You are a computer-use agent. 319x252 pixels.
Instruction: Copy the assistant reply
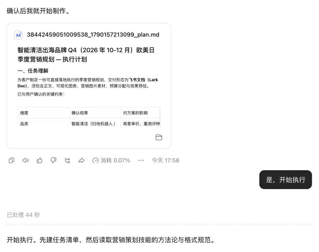pyautogui.click(x=12, y=160)
